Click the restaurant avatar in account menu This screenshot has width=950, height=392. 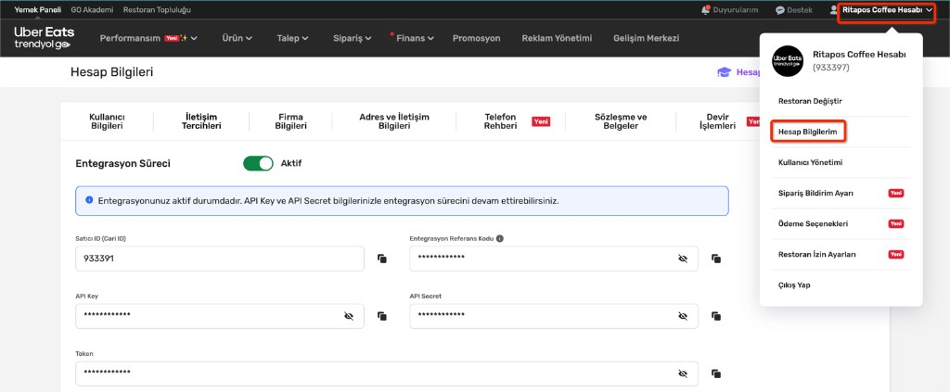point(787,60)
